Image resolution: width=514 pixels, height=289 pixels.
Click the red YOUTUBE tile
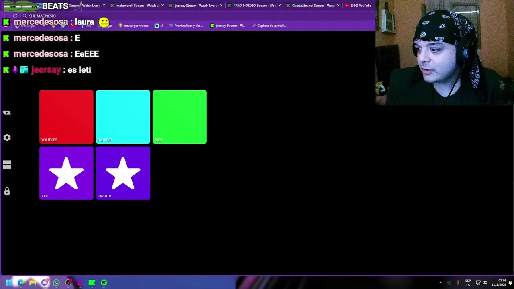coord(66,117)
